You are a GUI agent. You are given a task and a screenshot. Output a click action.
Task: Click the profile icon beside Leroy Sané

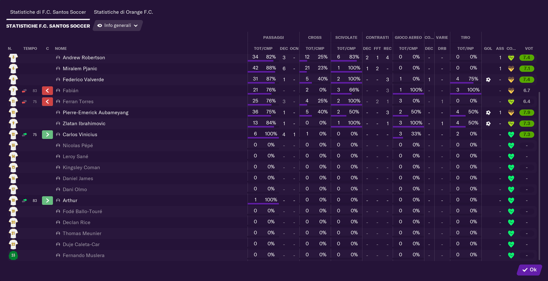pos(58,156)
